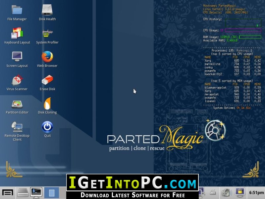Viewport: 265px width, 199px height.
Task: Click the disk drive launcher in taskbar
Action: 23,193
